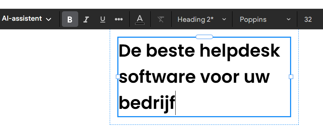Viewport: 323px width, 135px height.
Task: Click the right resize handle of text box
Action: tap(291, 77)
